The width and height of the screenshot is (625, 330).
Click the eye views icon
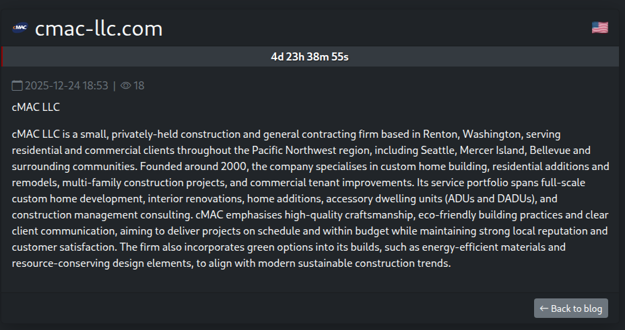click(125, 85)
